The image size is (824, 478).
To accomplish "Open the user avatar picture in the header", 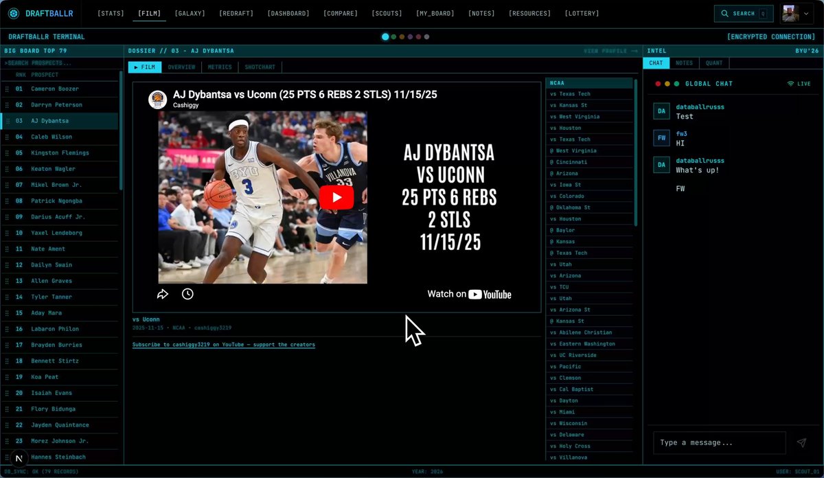I will coord(790,13).
